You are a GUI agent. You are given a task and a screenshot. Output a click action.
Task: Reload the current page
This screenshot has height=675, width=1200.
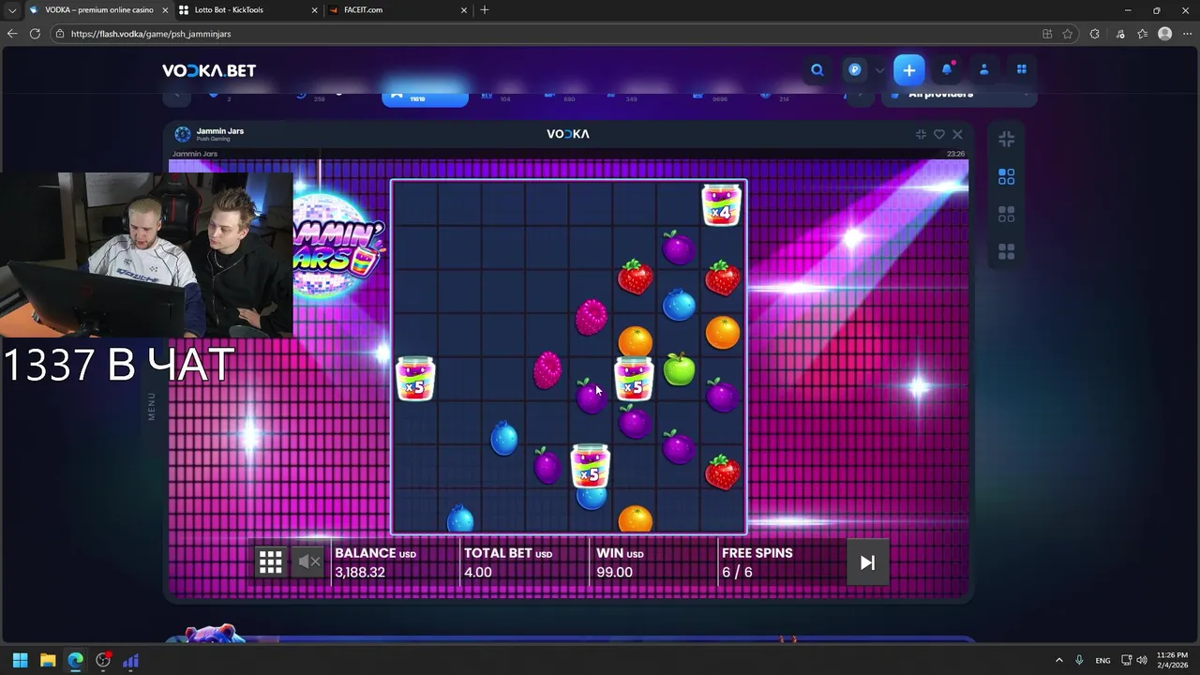click(x=35, y=34)
